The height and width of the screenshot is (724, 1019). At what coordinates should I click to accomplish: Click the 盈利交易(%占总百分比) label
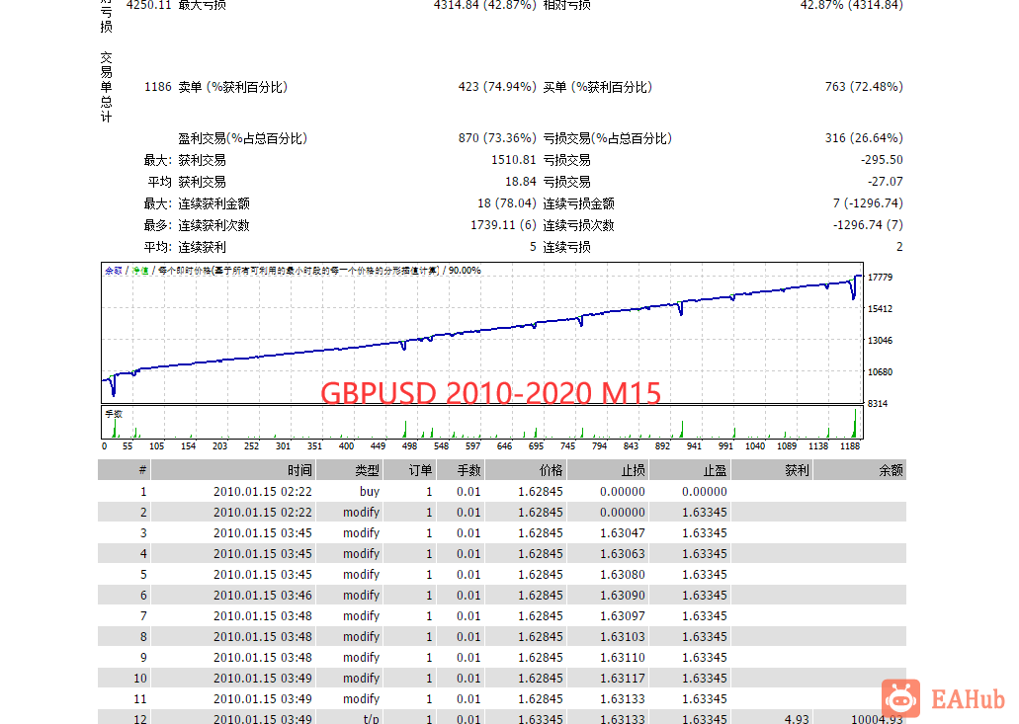click(x=242, y=138)
